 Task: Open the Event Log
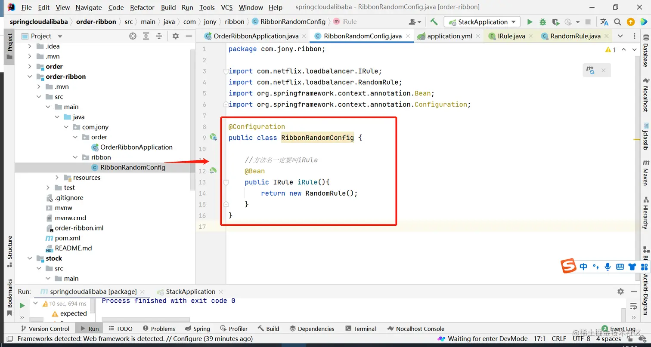pos(619,329)
